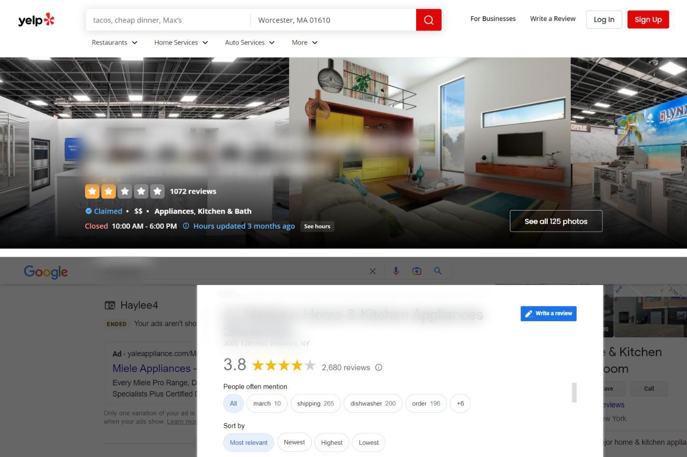Click the info icon beside 2,680 reviews
The width and height of the screenshot is (687, 457).
pos(379,367)
